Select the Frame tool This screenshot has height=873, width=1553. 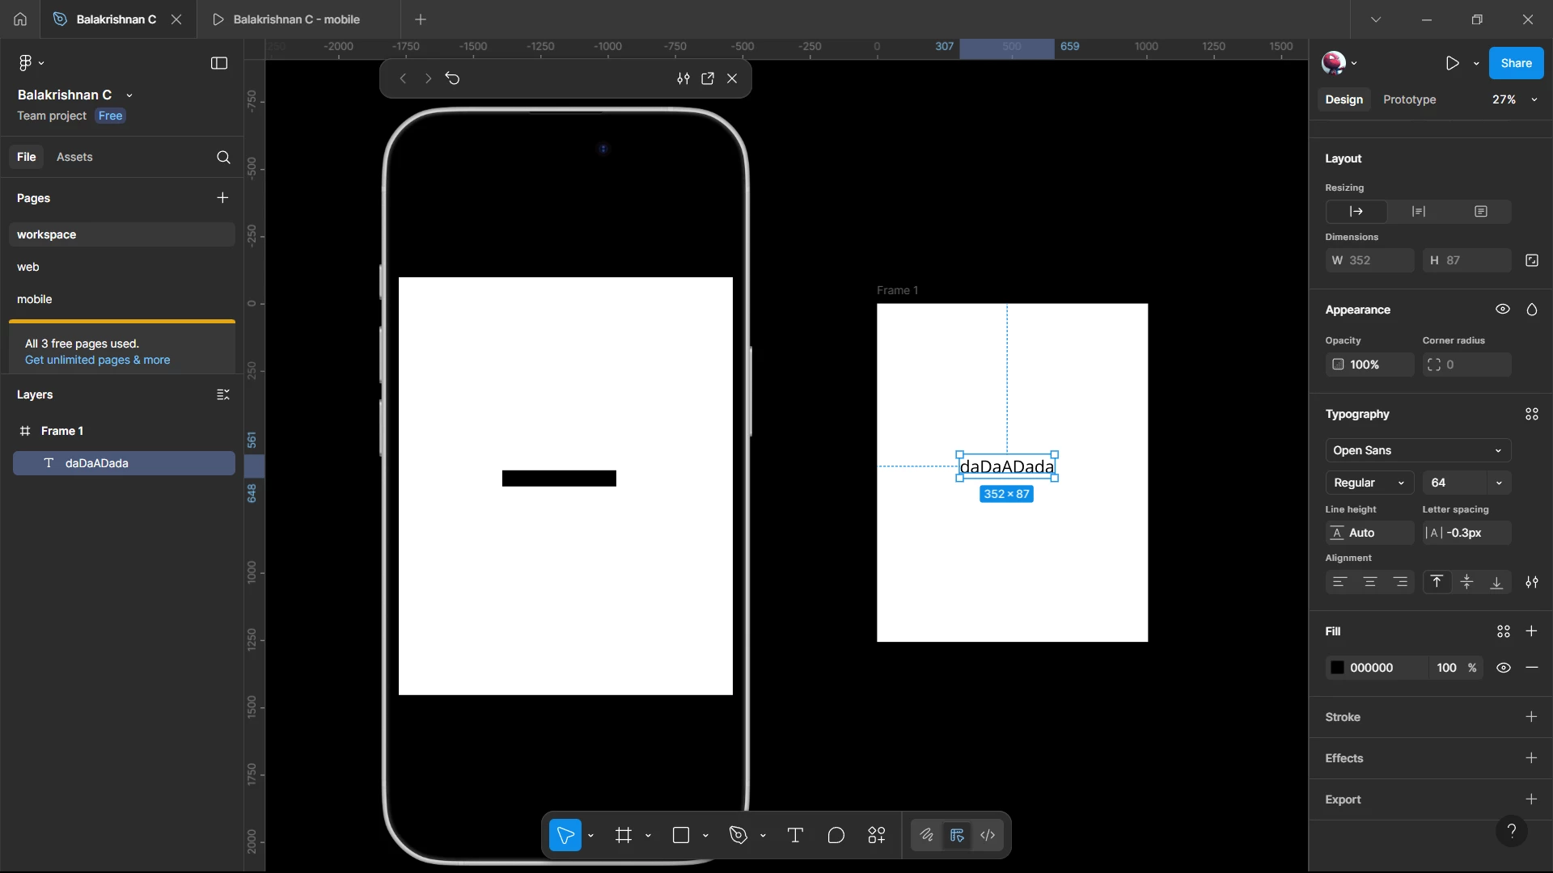623,835
